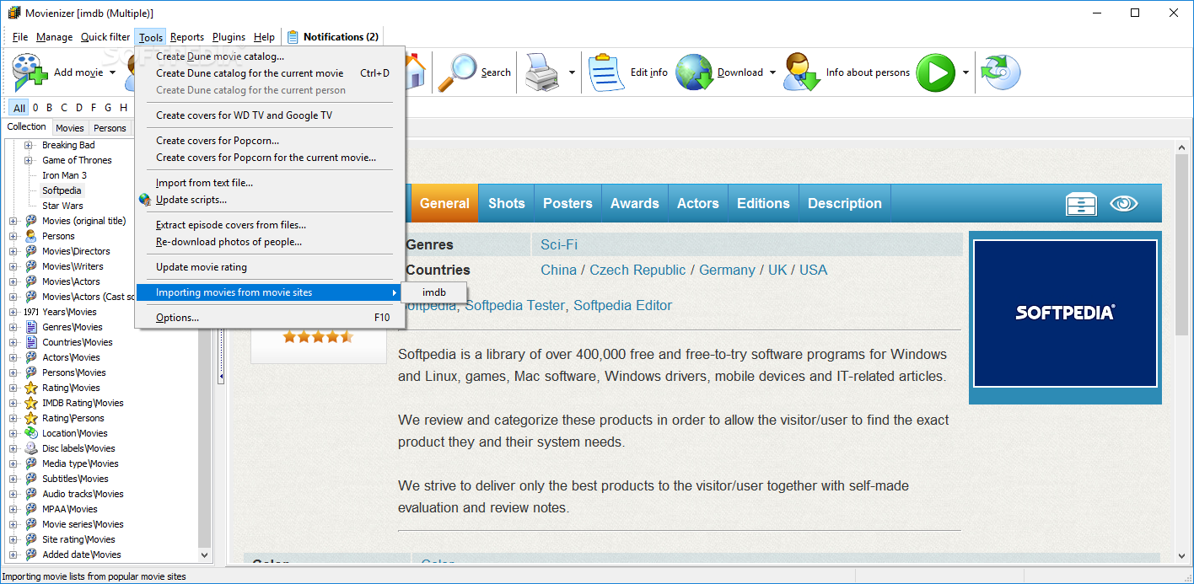Filter by the All letter button

click(19, 108)
